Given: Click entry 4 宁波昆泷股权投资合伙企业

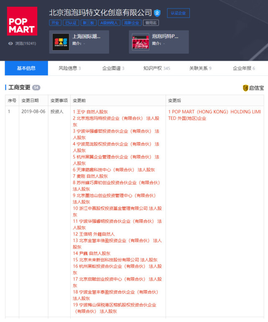Looking at the screenshot, I should coord(116,147).
